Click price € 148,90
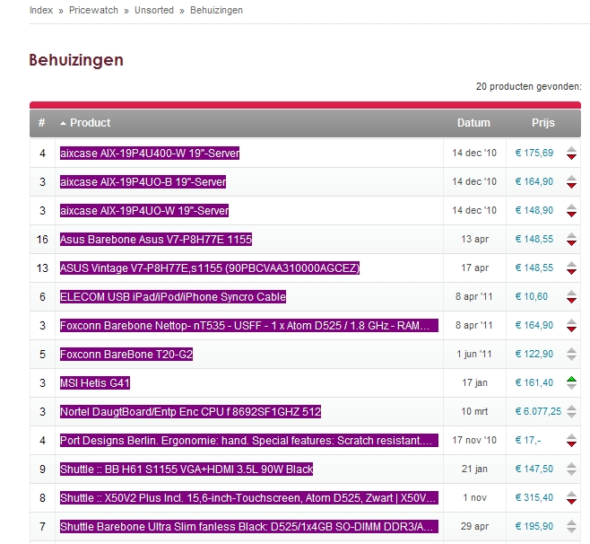The height and width of the screenshot is (544, 590). click(x=534, y=210)
